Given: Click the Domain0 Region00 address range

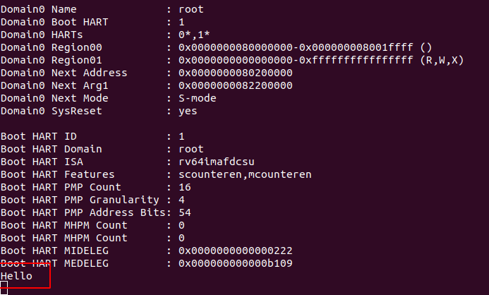Looking at the screenshot, I should click(296, 47).
